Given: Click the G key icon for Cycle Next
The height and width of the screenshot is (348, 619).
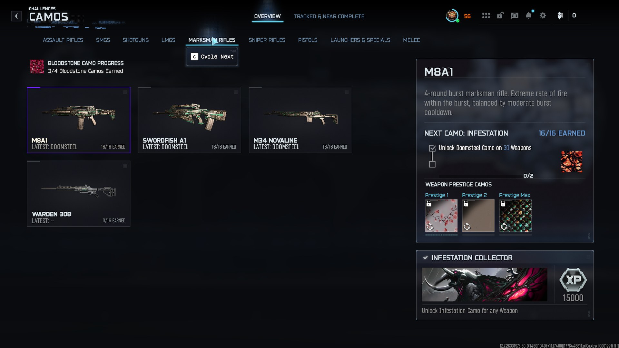Looking at the screenshot, I should pyautogui.click(x=194, y=57).
